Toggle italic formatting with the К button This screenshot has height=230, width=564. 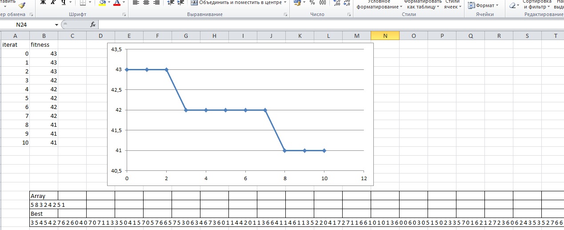(x=53, y=3)
